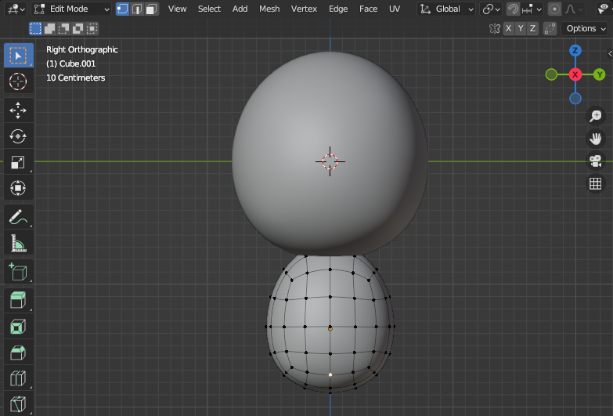Activate the Move tool
Viewport: 613px width, 416px height.
tap(18, 110)
